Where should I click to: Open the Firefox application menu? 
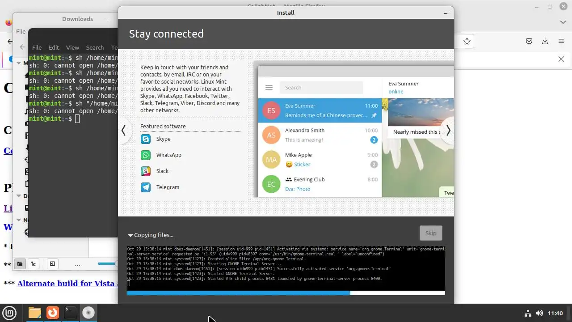[561, 41]
